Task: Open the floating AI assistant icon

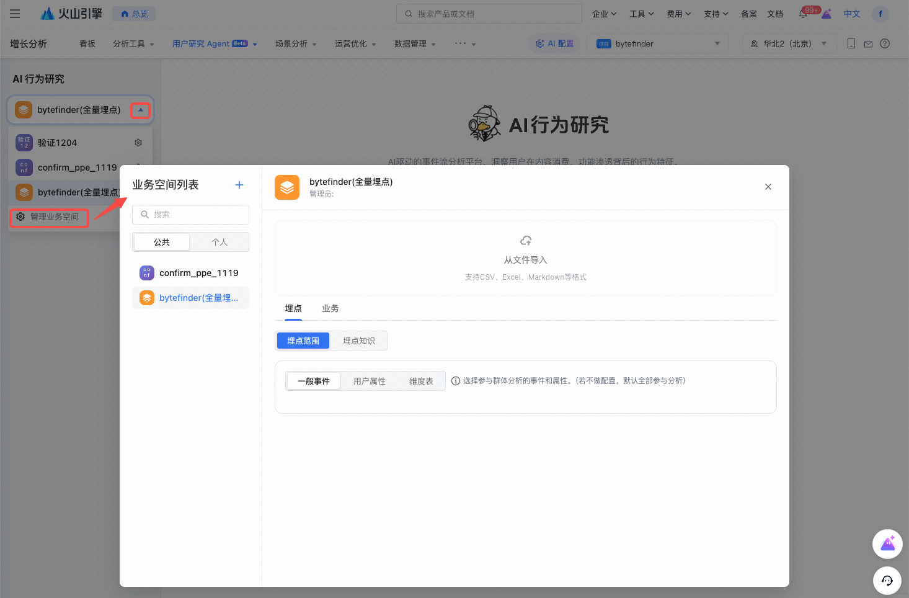Action: coord(887,544)
